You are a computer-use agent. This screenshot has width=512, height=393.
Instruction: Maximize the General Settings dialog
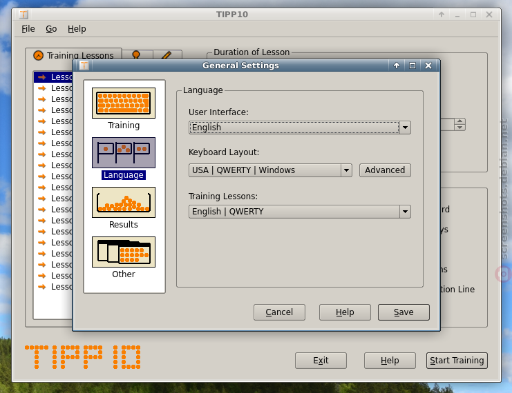click(x=413, y=65)
